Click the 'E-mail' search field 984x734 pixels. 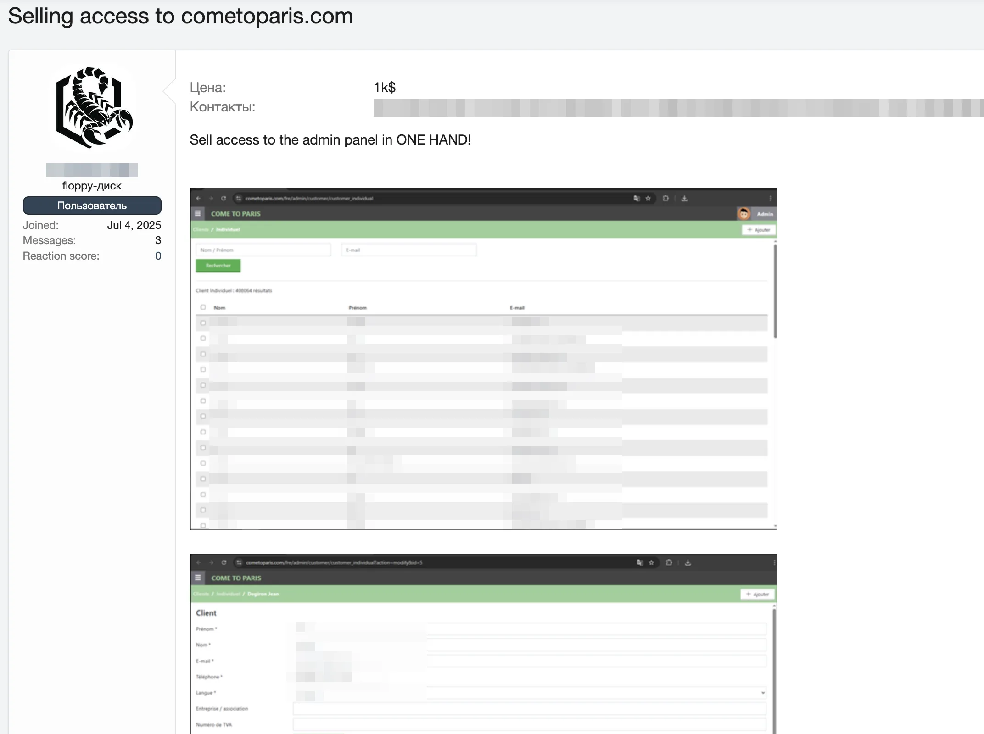point(409,250)
